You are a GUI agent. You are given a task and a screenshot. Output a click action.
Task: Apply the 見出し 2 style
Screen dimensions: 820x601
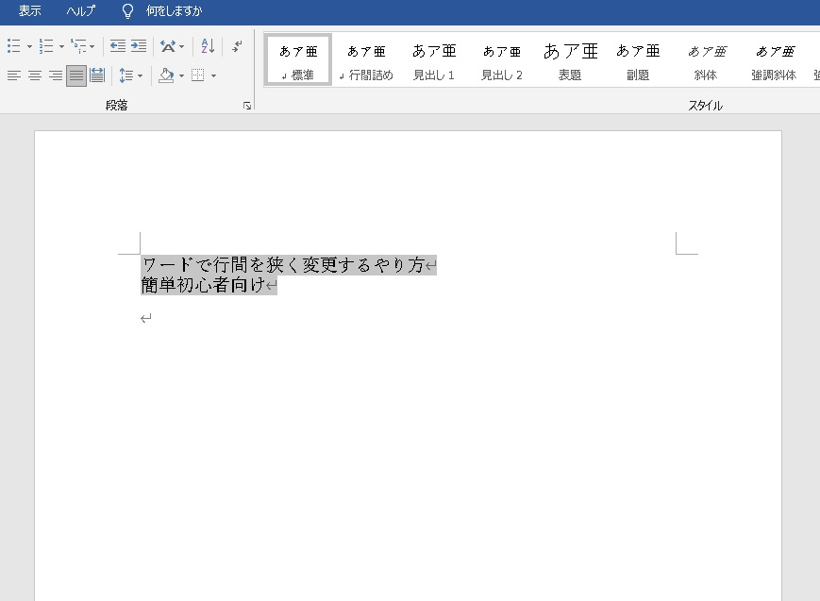(x=502, y=59)
